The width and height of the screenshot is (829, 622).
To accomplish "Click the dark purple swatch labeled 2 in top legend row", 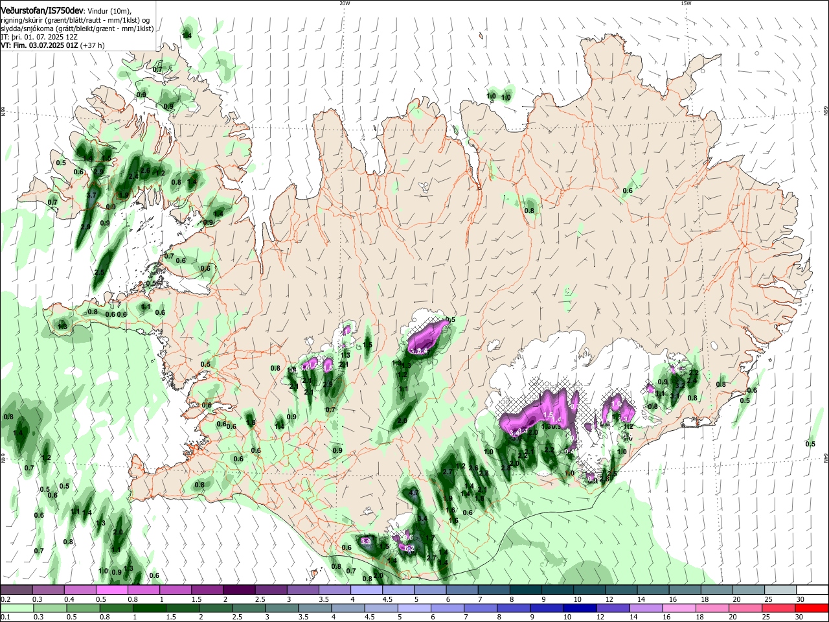I will [x=239, y=590].
